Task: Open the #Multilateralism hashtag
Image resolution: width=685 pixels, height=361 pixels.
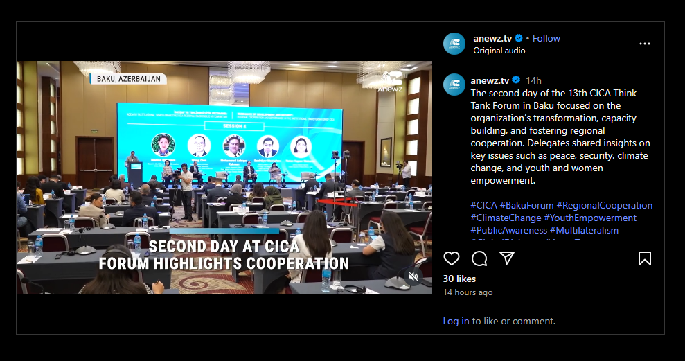Action: 584,230
